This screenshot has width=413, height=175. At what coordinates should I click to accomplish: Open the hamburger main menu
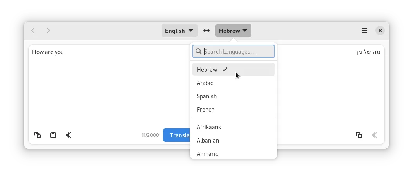pos(364,31)
